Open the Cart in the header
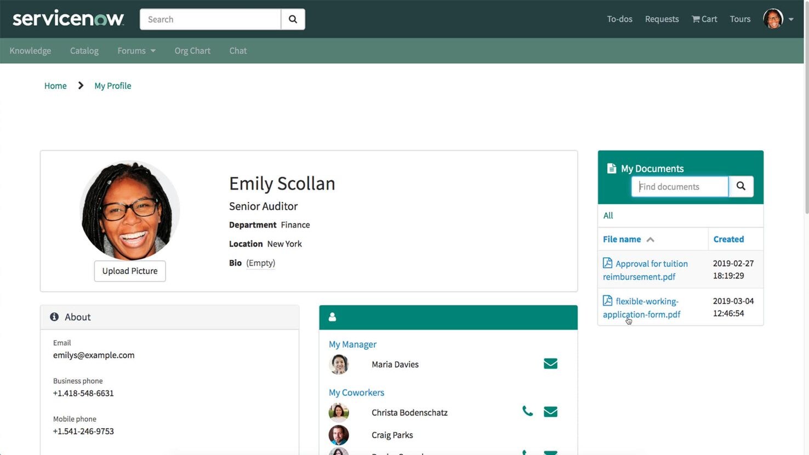This screenshot has height=455, width=809. click(x=704, y=19)
